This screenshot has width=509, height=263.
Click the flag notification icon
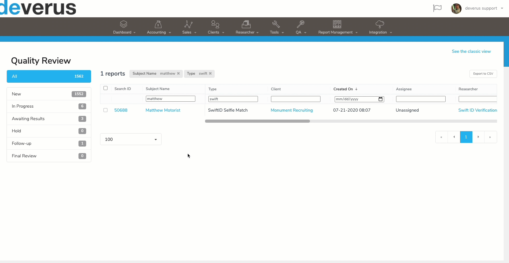437,8
